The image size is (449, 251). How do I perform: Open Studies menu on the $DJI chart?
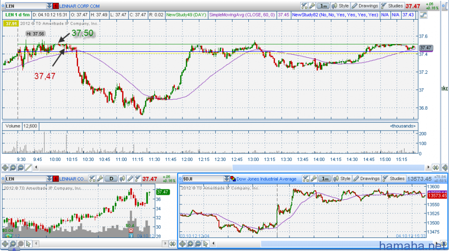point(393,179)
